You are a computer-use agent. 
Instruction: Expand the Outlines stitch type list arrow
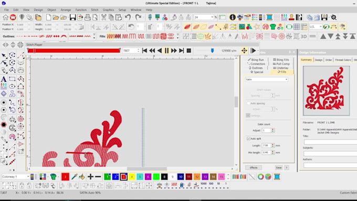pos(94,36)
